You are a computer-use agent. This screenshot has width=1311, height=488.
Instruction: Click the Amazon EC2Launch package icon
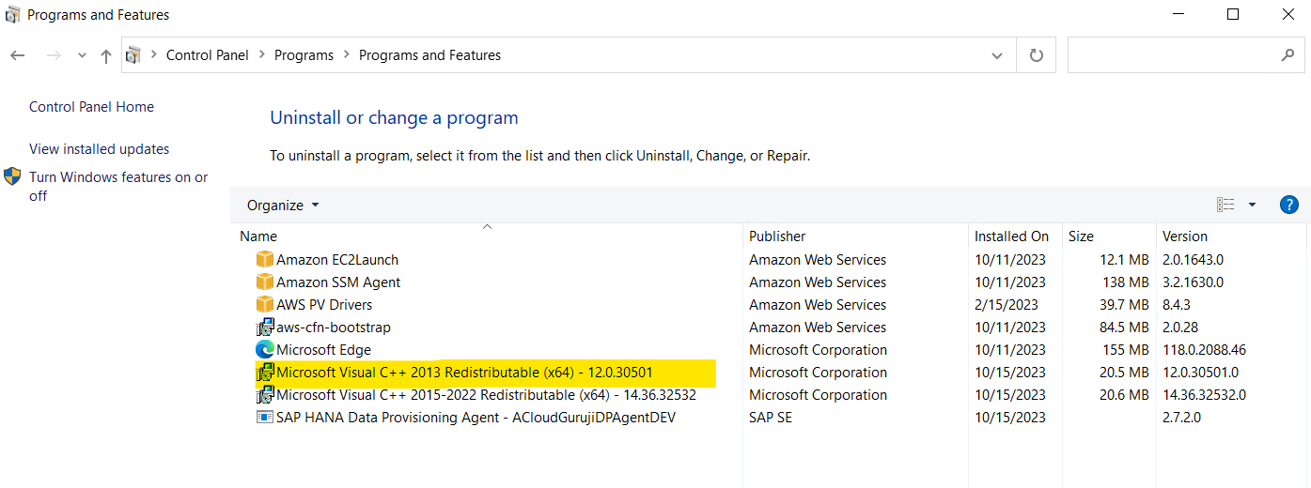pyautogui.click(x=264, y=260)
